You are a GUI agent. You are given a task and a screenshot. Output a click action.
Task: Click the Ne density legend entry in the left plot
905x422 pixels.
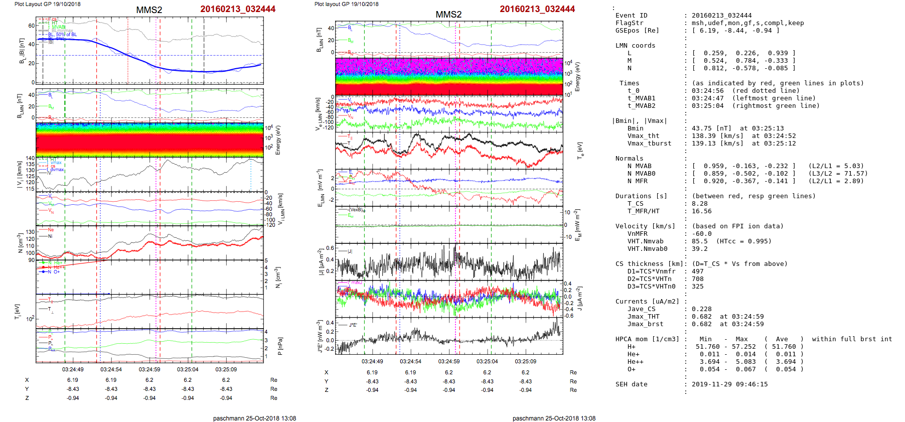50,230
